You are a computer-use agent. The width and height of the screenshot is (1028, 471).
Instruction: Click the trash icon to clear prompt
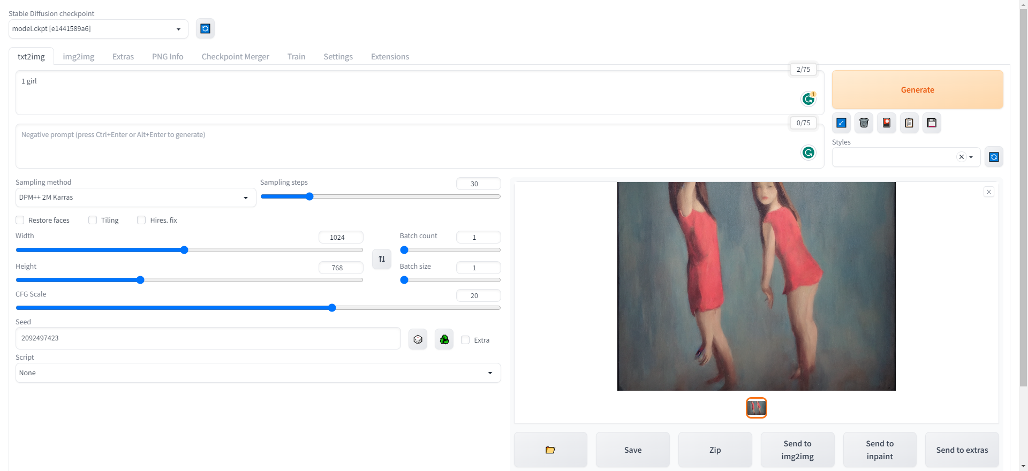864,123
